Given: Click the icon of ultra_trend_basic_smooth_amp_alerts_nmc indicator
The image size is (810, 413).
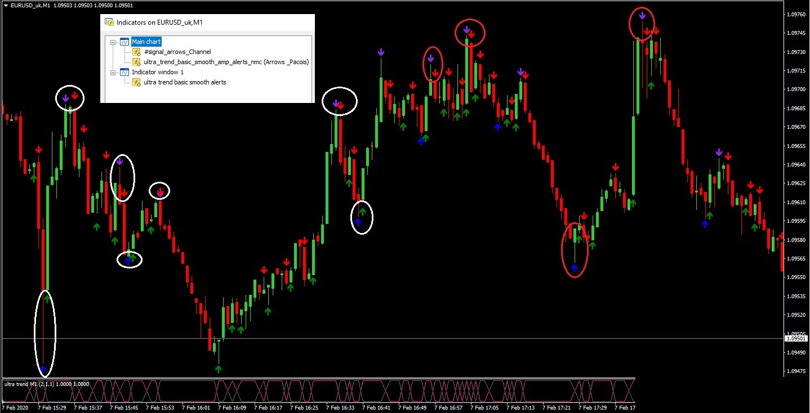Looking at the screenshot, I should pos(136,62).
